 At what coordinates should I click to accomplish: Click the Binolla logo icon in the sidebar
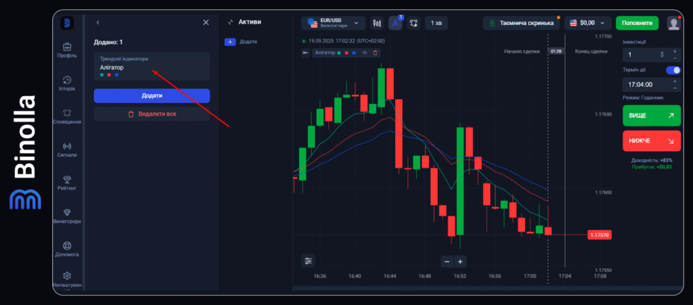click(67, 23)
